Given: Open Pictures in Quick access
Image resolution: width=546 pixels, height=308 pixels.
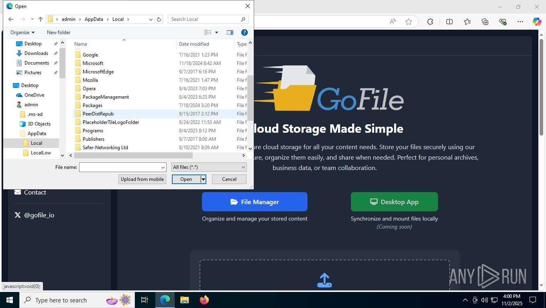Looking at the screenshot, I should (33, 73).
